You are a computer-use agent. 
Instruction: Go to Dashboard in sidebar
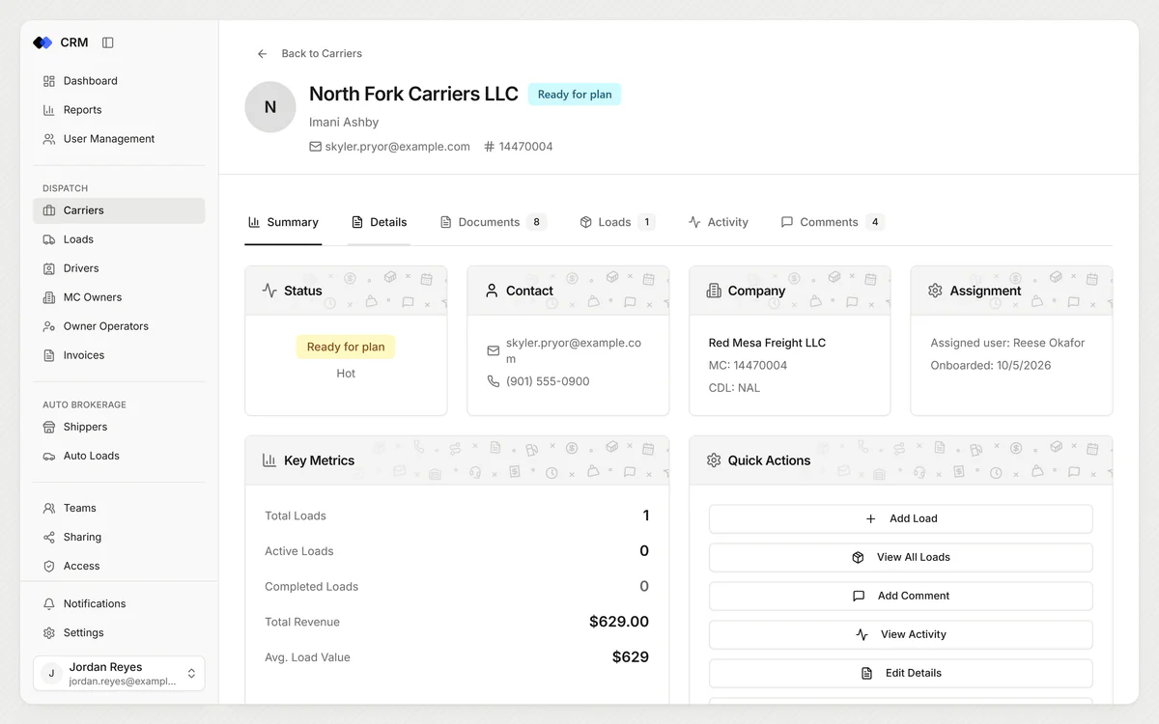tap(119, 81)
